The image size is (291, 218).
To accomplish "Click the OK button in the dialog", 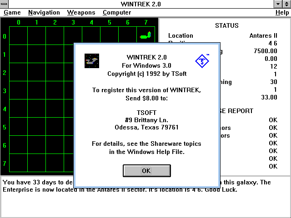I will 146,171.
